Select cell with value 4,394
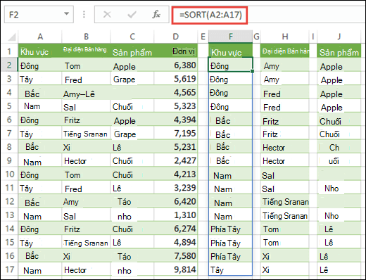Viewport: 366px width, 280px height. click(175, 120)
